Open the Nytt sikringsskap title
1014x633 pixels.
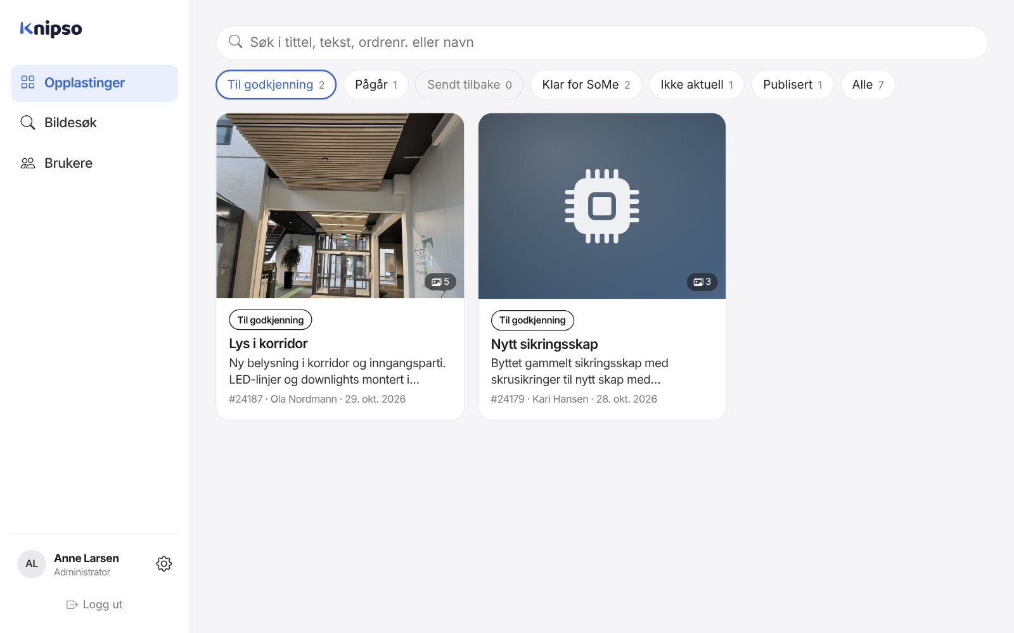544,344
